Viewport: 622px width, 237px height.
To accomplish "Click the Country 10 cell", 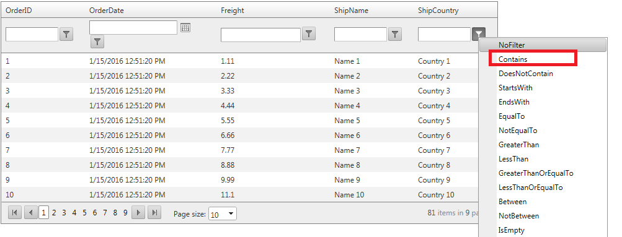I will click(x=436, y=195).
